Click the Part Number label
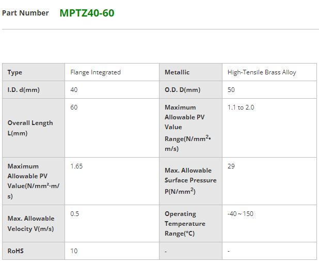 [x=25, y=13]
